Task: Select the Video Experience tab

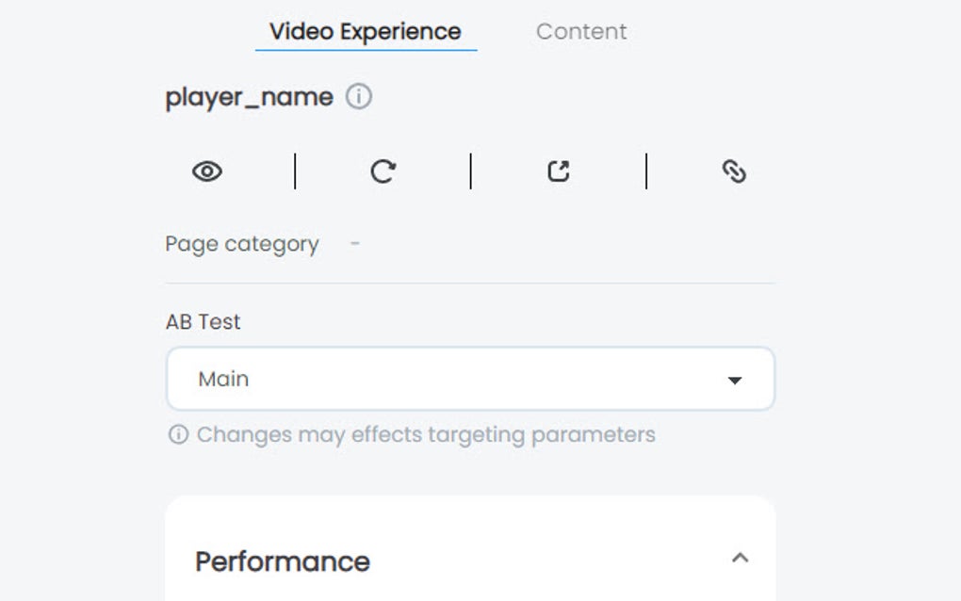Action: pyautogui.click(x=366, y=31)
